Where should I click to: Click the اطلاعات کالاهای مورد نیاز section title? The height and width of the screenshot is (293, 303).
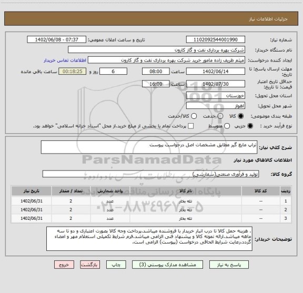click(x=263, y=160)
